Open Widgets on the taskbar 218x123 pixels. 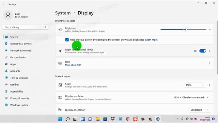tap(83, 119)
